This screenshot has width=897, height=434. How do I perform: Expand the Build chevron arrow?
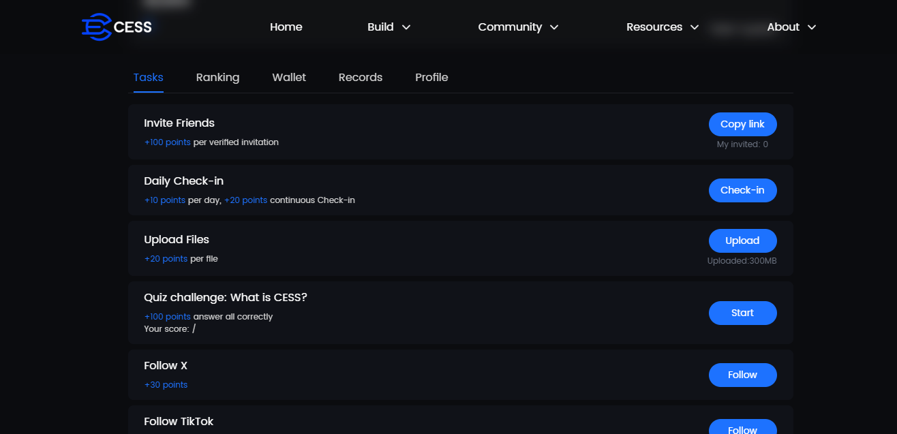tap(406, 27)
